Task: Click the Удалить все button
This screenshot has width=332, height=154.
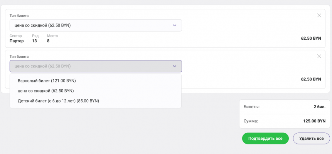Action: click(312, 139)
